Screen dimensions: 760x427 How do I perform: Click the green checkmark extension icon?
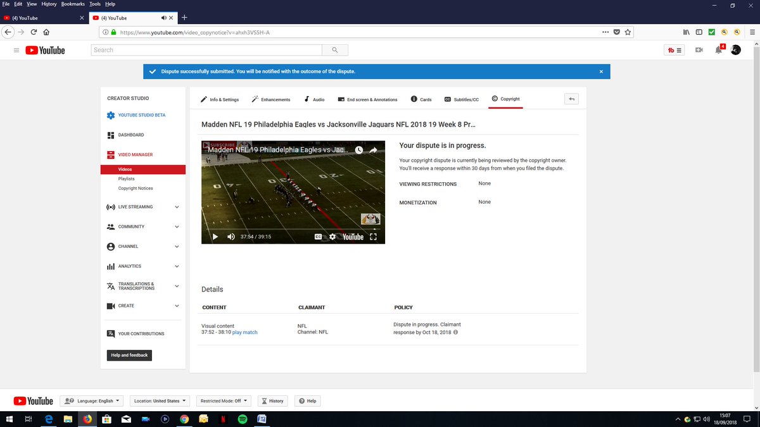point(711,32)
